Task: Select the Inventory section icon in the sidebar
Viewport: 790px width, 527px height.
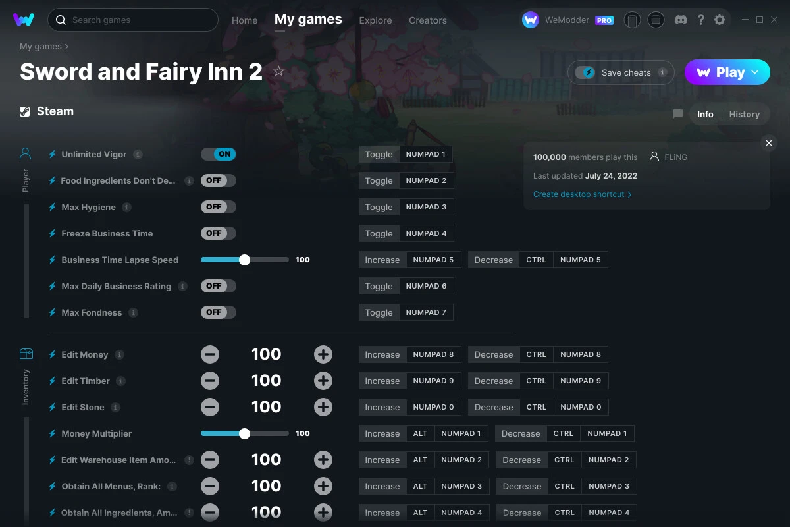Action: coord(25,354)
